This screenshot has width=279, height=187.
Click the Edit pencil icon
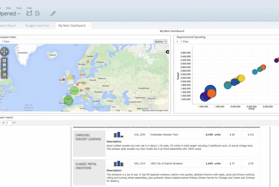pos(52,14)
